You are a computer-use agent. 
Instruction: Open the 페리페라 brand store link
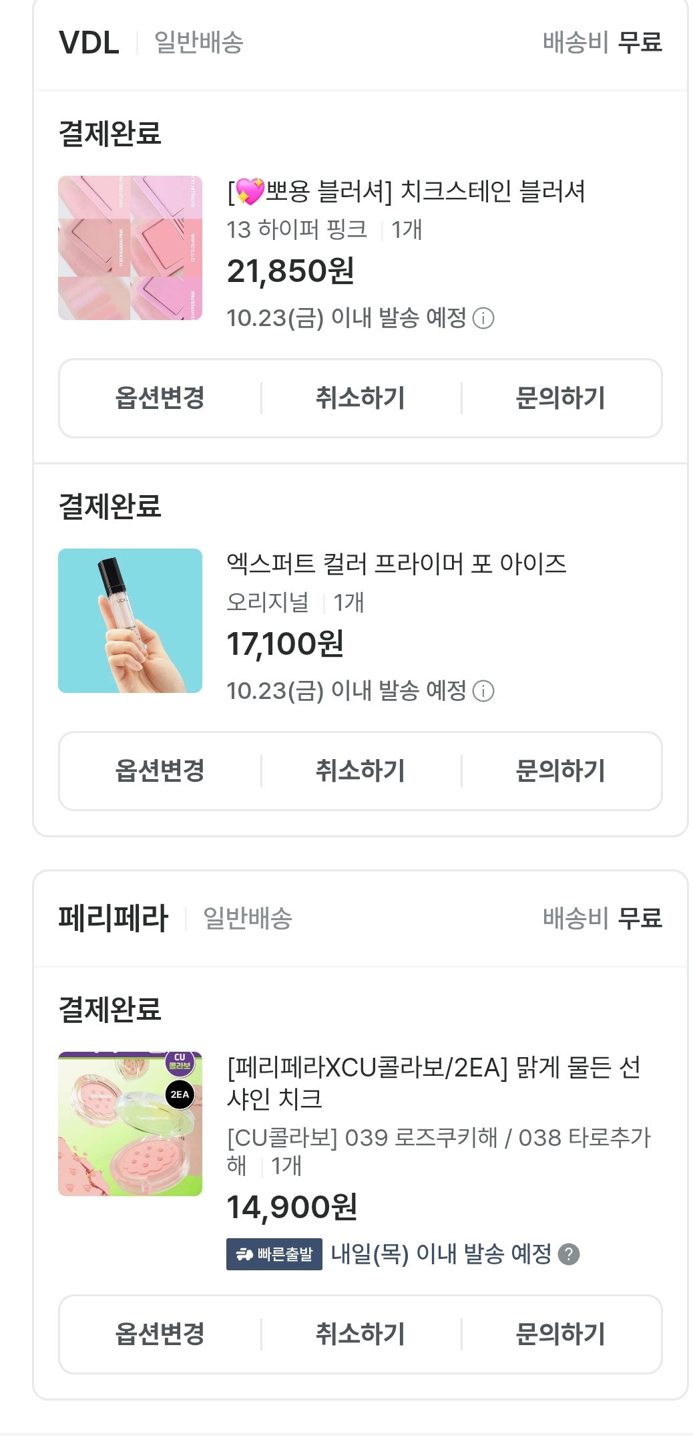pyautogui.click(x=113, y=918)
